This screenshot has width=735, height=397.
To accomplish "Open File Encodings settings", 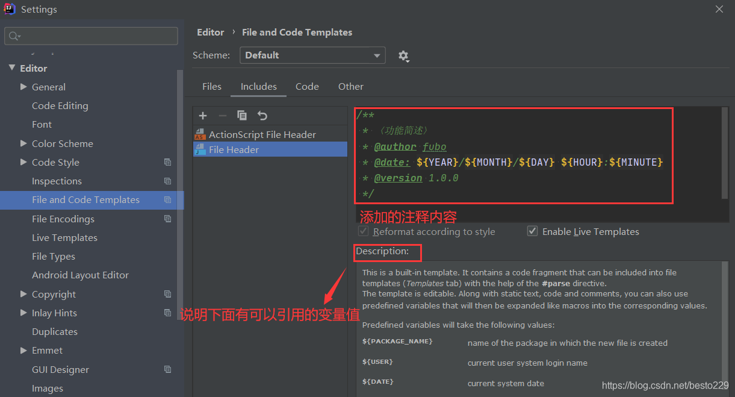I will click(63, 219).
